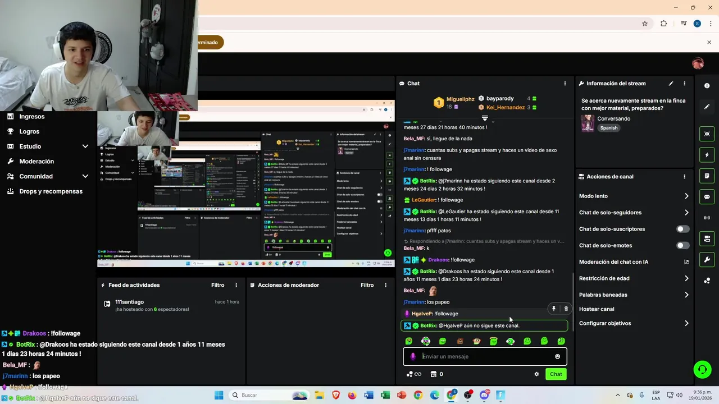Click Filtro in Feed de actividades
This screenshot has height=404, width=719.
(x=217, y=285)
